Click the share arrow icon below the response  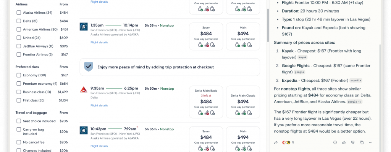pyautogui.click(x=276, y=142)
